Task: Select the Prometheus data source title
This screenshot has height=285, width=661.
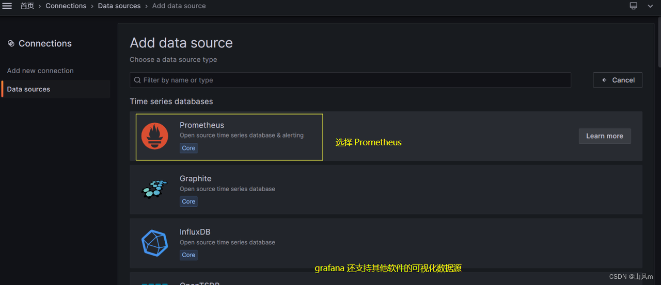Action: pos(202,125)
